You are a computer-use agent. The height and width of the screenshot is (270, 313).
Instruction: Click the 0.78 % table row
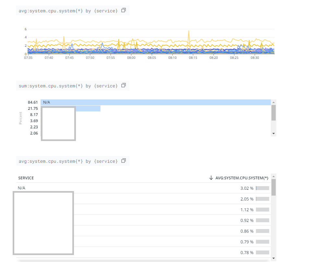pos(143,252)
